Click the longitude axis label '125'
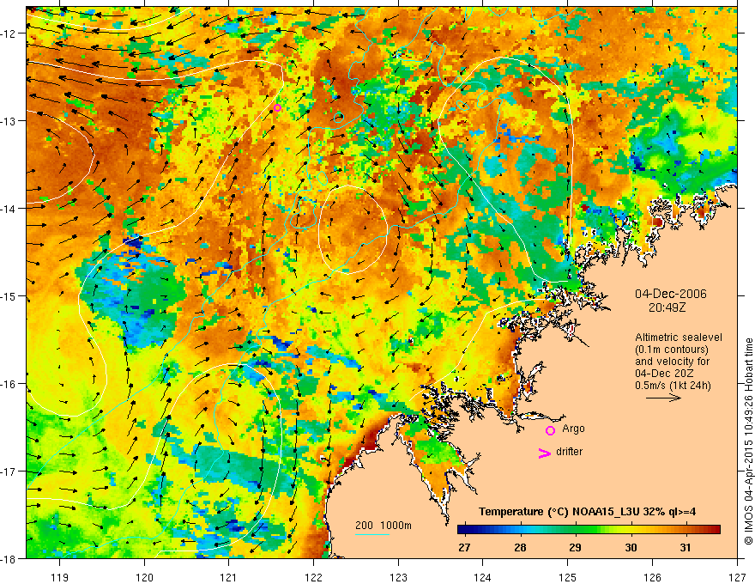 click(x=568, y=577)
